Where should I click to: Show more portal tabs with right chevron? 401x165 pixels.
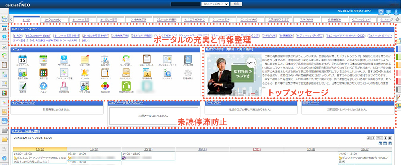tap(392, 19)
